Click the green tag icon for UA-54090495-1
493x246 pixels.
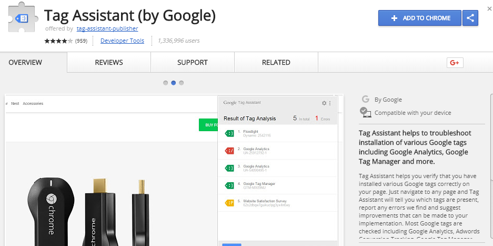click(x=229, y=168)
